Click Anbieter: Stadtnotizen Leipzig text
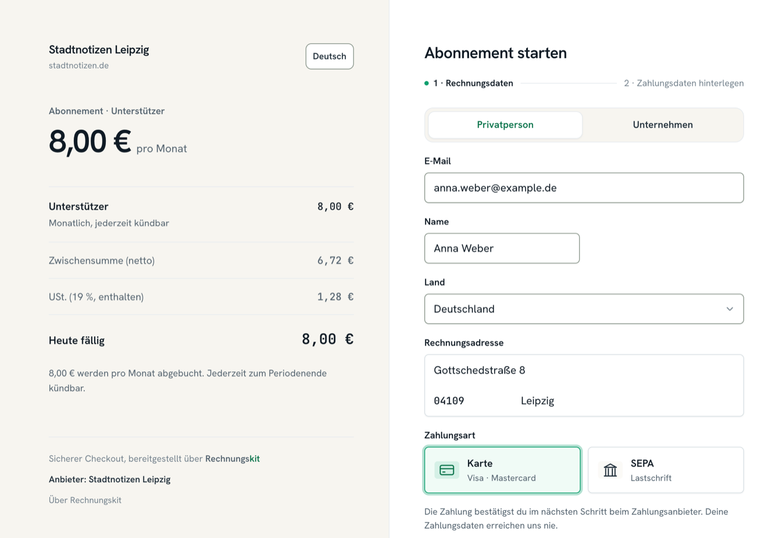Image resolution: width=779 pixels, height=538 pixels. (x=110, y=479)
